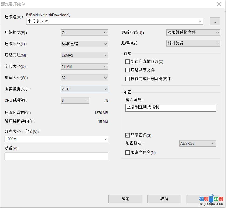
Task: Select the AES-256 encryption algorithm dropdown
Action: click(197, 143)
